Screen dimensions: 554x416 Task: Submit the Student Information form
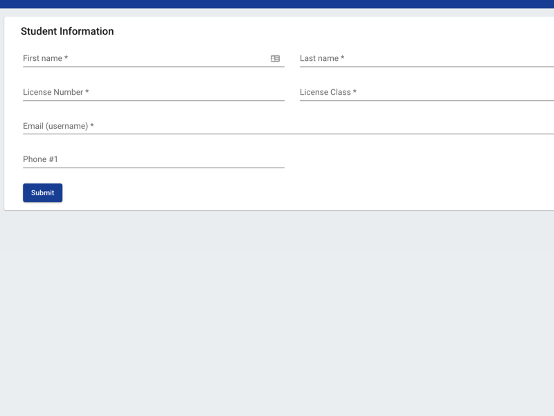(43, 193)
